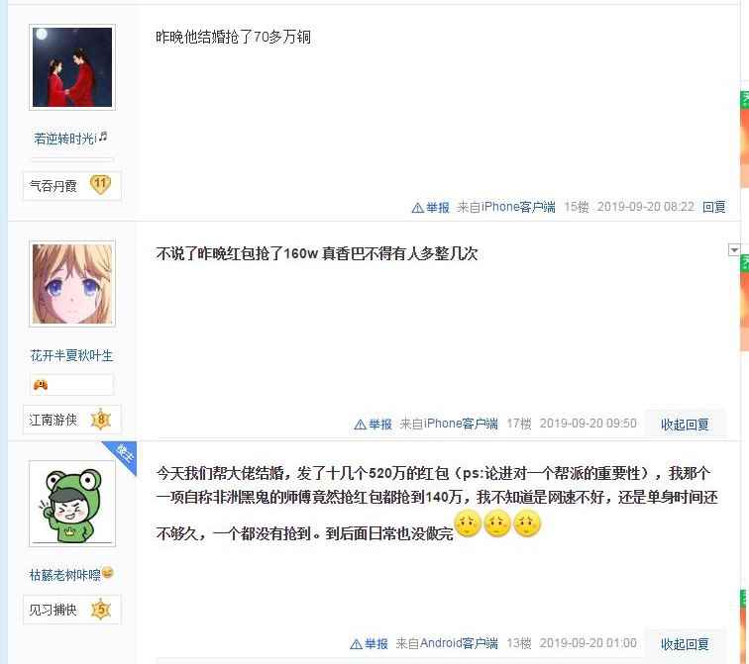The image size is (749, 664).
Task: Click the report triangle icon on floor 13
Action: tap(356, 644)
